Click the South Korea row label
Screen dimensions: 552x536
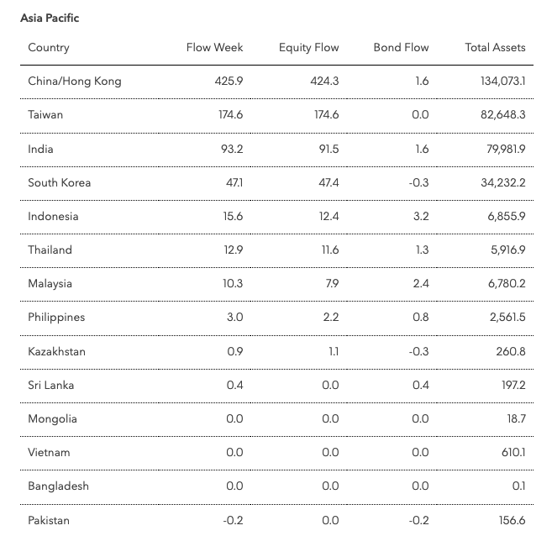click(x=59, y=182)
